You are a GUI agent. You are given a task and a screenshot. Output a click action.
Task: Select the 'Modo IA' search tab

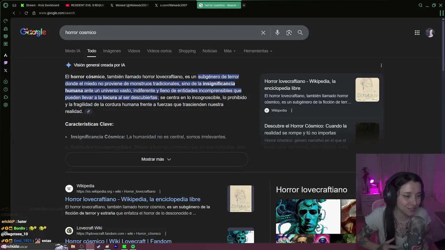coord(73,51)
